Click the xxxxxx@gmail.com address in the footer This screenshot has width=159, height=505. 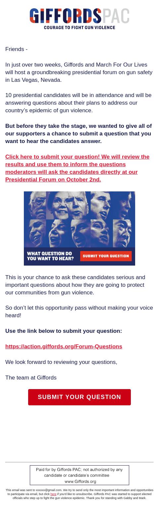click(x=49, y=490)
